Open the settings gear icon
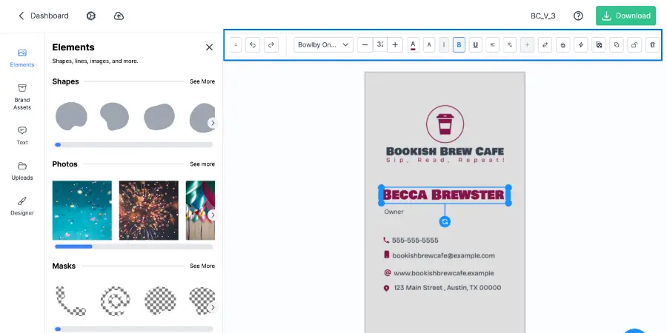Viewport: 667px width, 333px height. (91, 16)
